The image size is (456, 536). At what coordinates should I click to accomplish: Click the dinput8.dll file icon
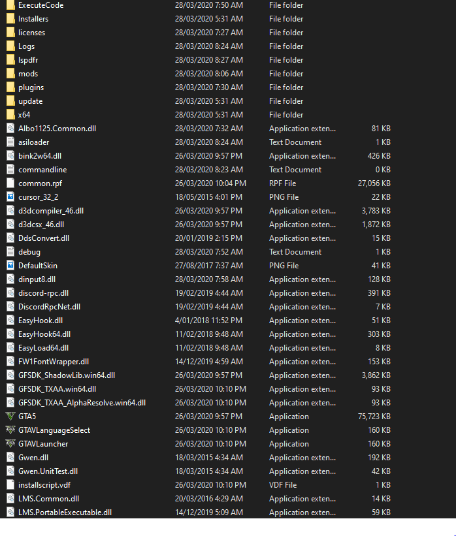pyautogui.click(x=10, y=279)
